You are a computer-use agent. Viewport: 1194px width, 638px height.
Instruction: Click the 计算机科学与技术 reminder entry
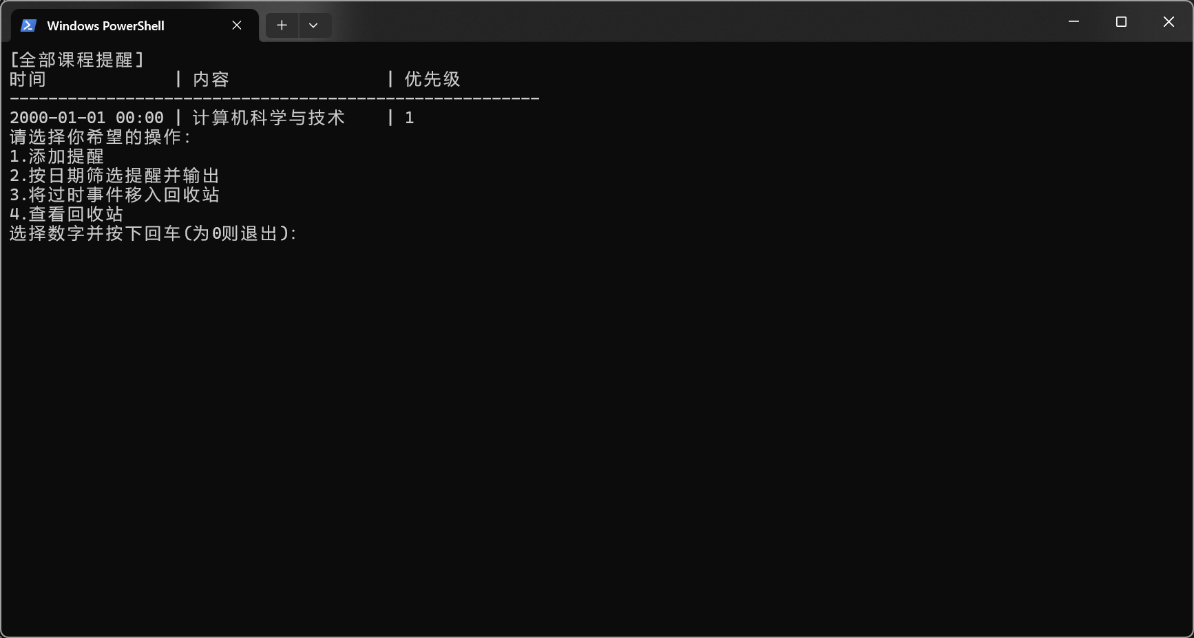pos(269,118)
